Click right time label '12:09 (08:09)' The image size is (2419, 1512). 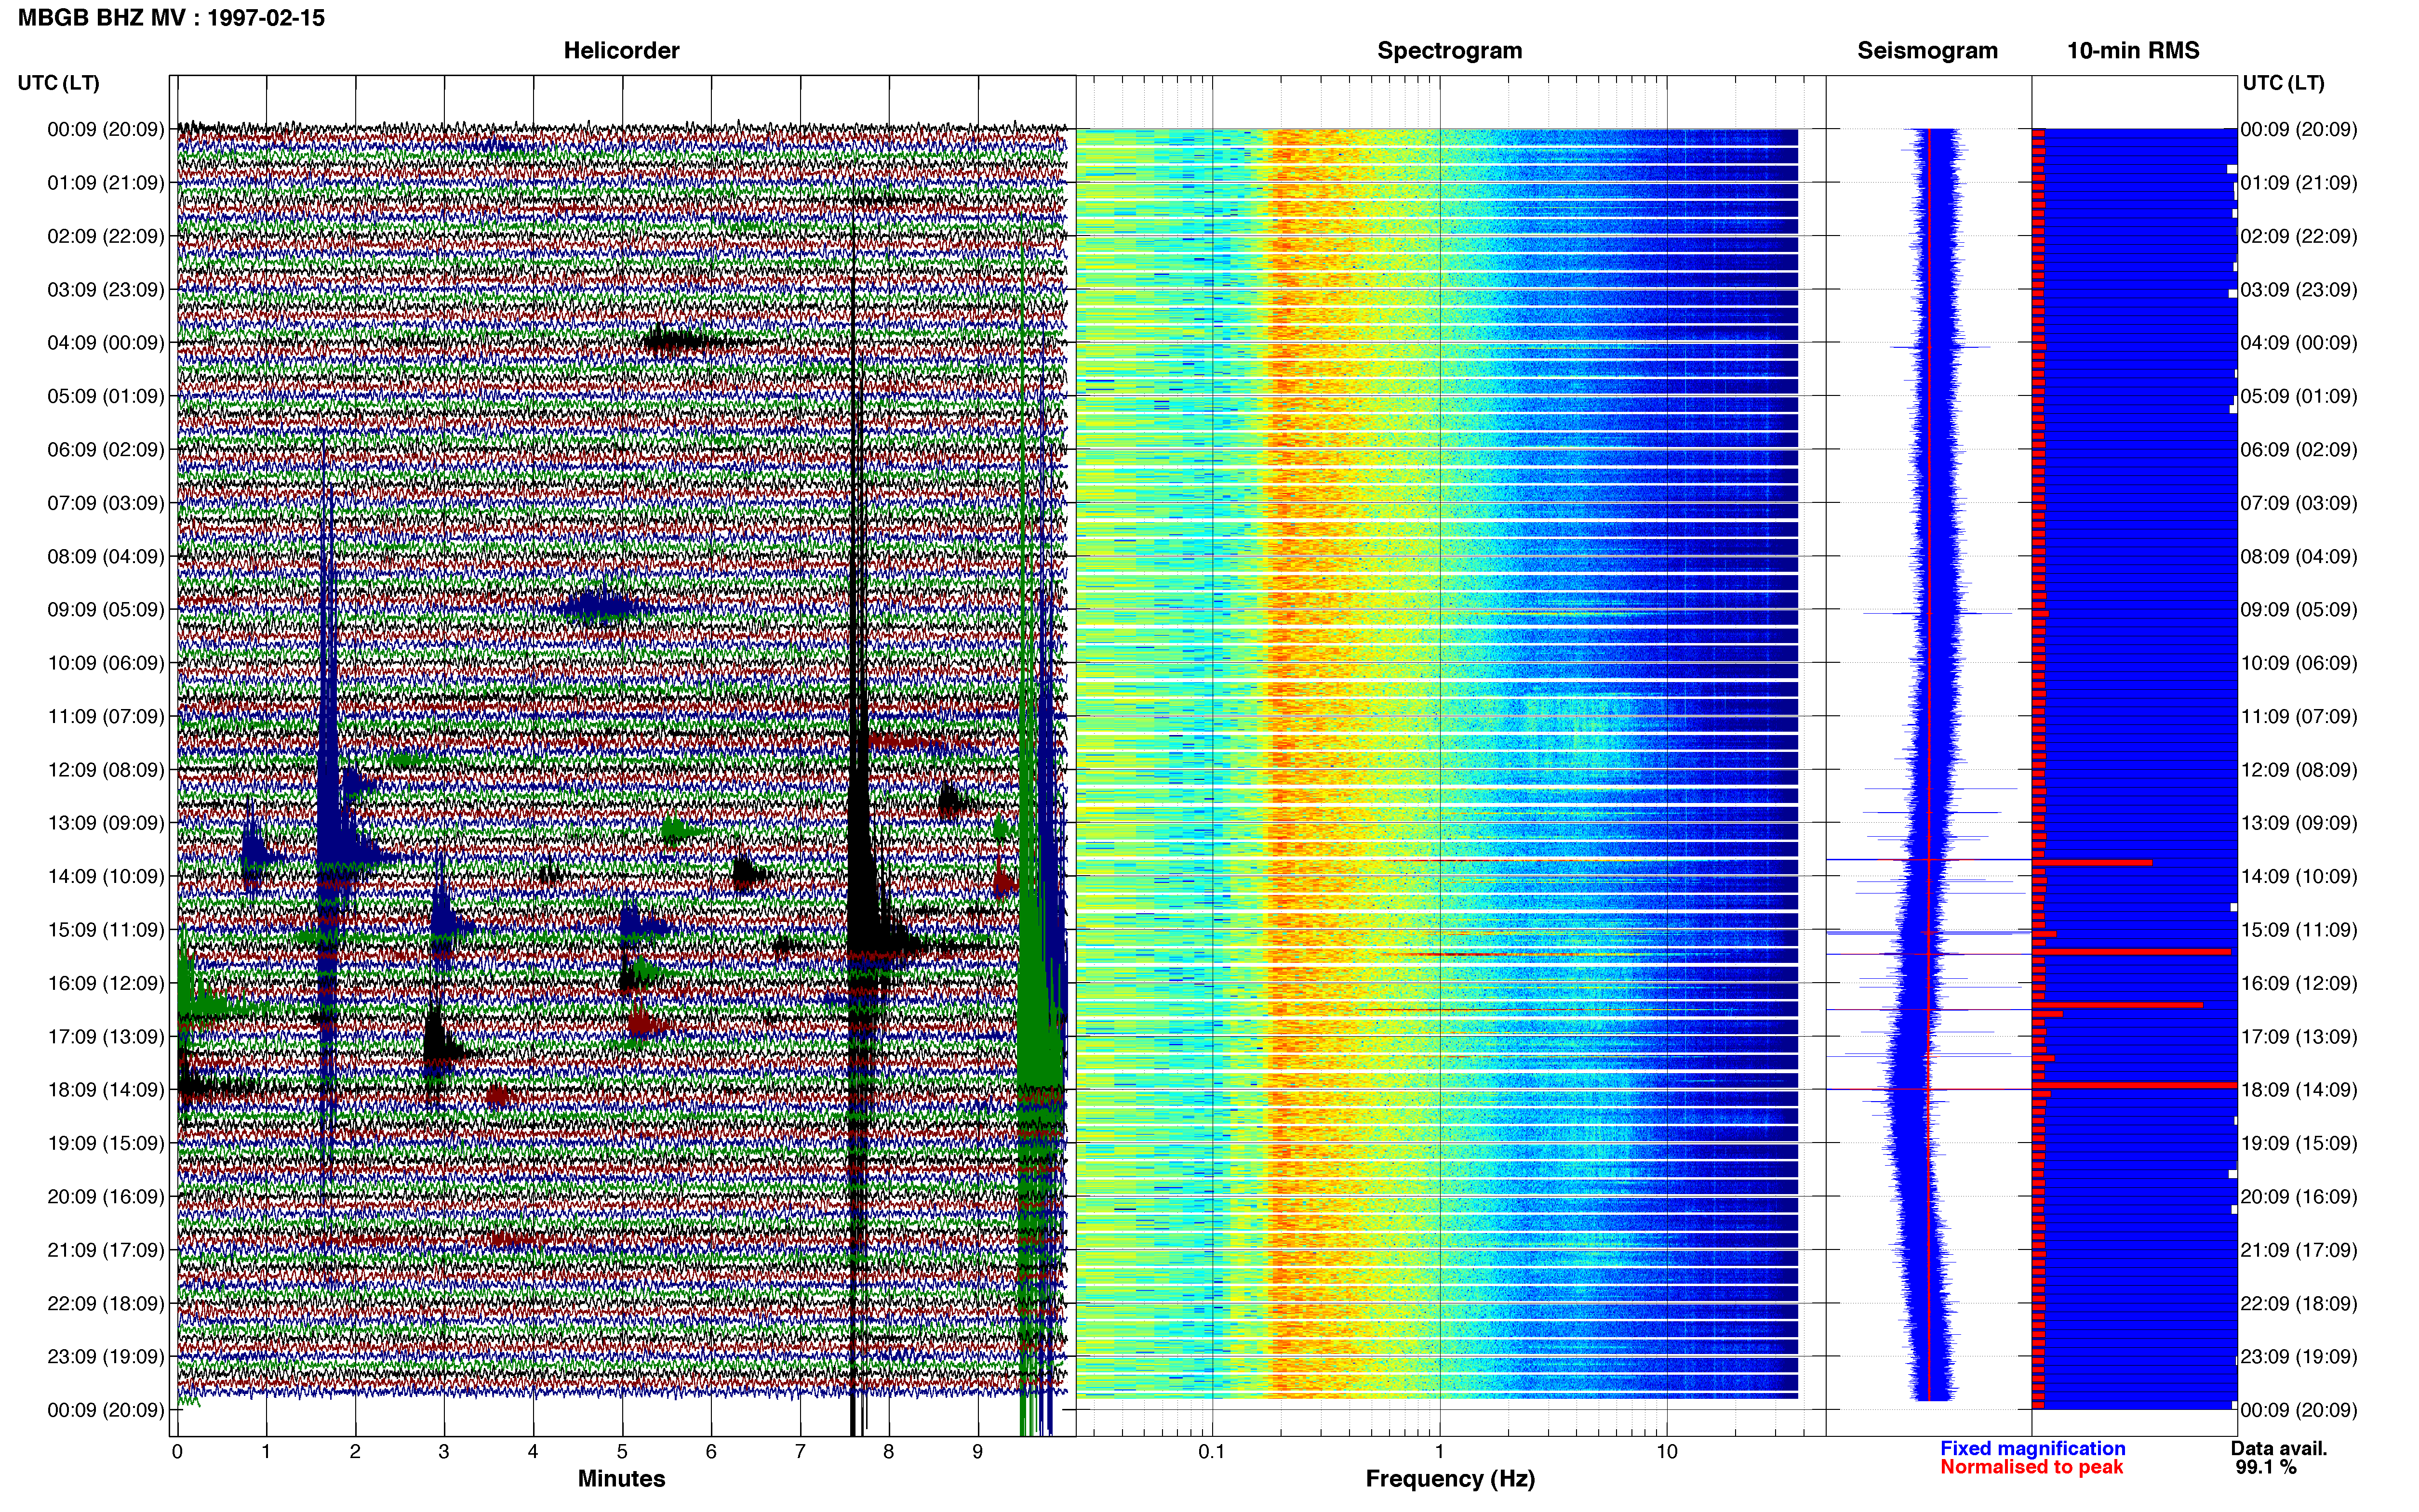point(2299,770)
